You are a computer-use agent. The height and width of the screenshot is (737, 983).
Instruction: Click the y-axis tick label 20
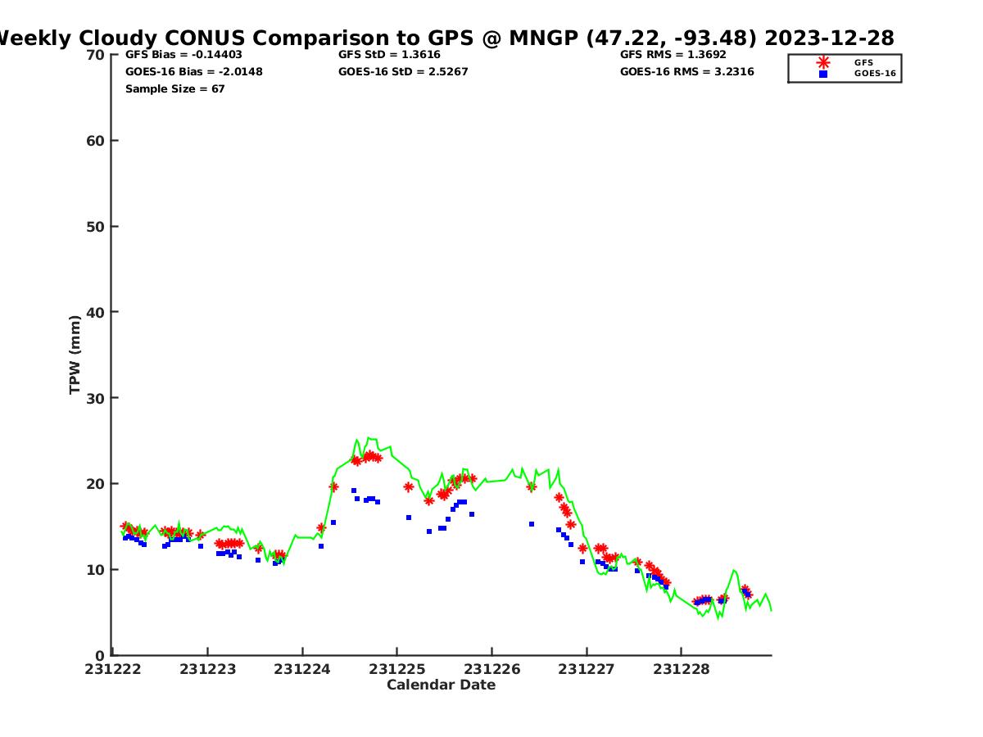[x=96, y=484]
